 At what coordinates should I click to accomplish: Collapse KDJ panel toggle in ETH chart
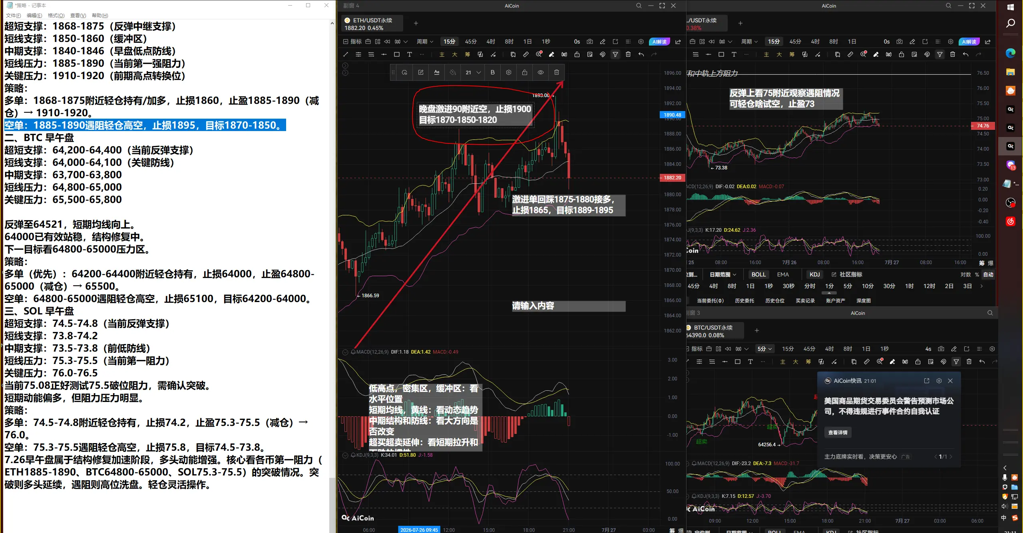click(345, 455)
